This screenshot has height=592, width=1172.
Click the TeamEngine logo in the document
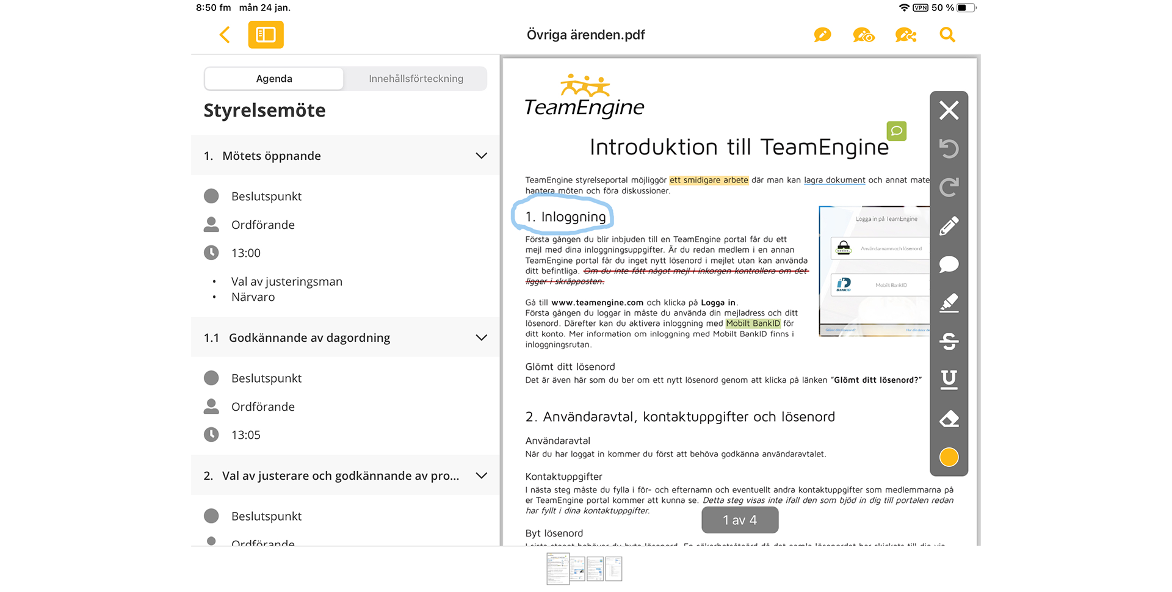584,96
